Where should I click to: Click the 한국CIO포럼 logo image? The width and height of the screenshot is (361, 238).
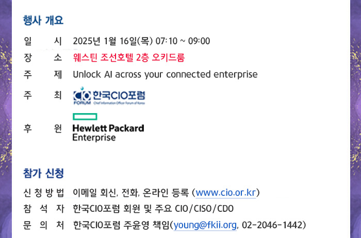click(109, 96)
